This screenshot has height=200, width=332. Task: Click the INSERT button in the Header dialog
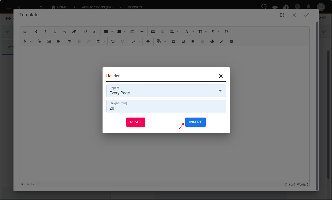195,122
